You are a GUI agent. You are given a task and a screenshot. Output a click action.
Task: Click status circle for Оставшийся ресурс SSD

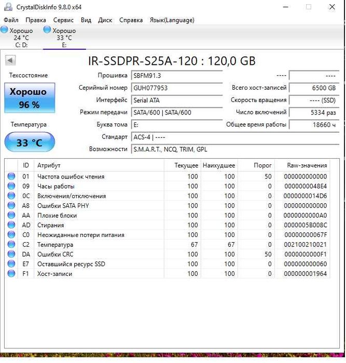pos(11,264)
